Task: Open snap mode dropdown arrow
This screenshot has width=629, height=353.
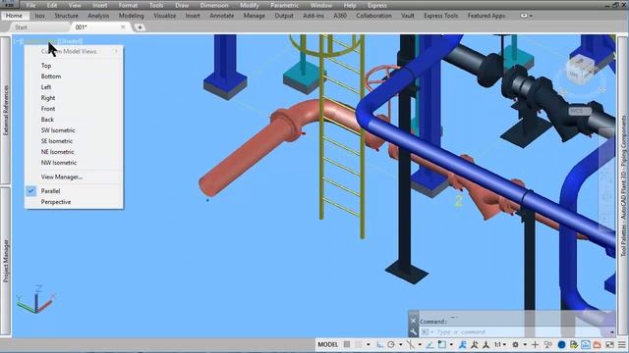Action: [369, 344]
